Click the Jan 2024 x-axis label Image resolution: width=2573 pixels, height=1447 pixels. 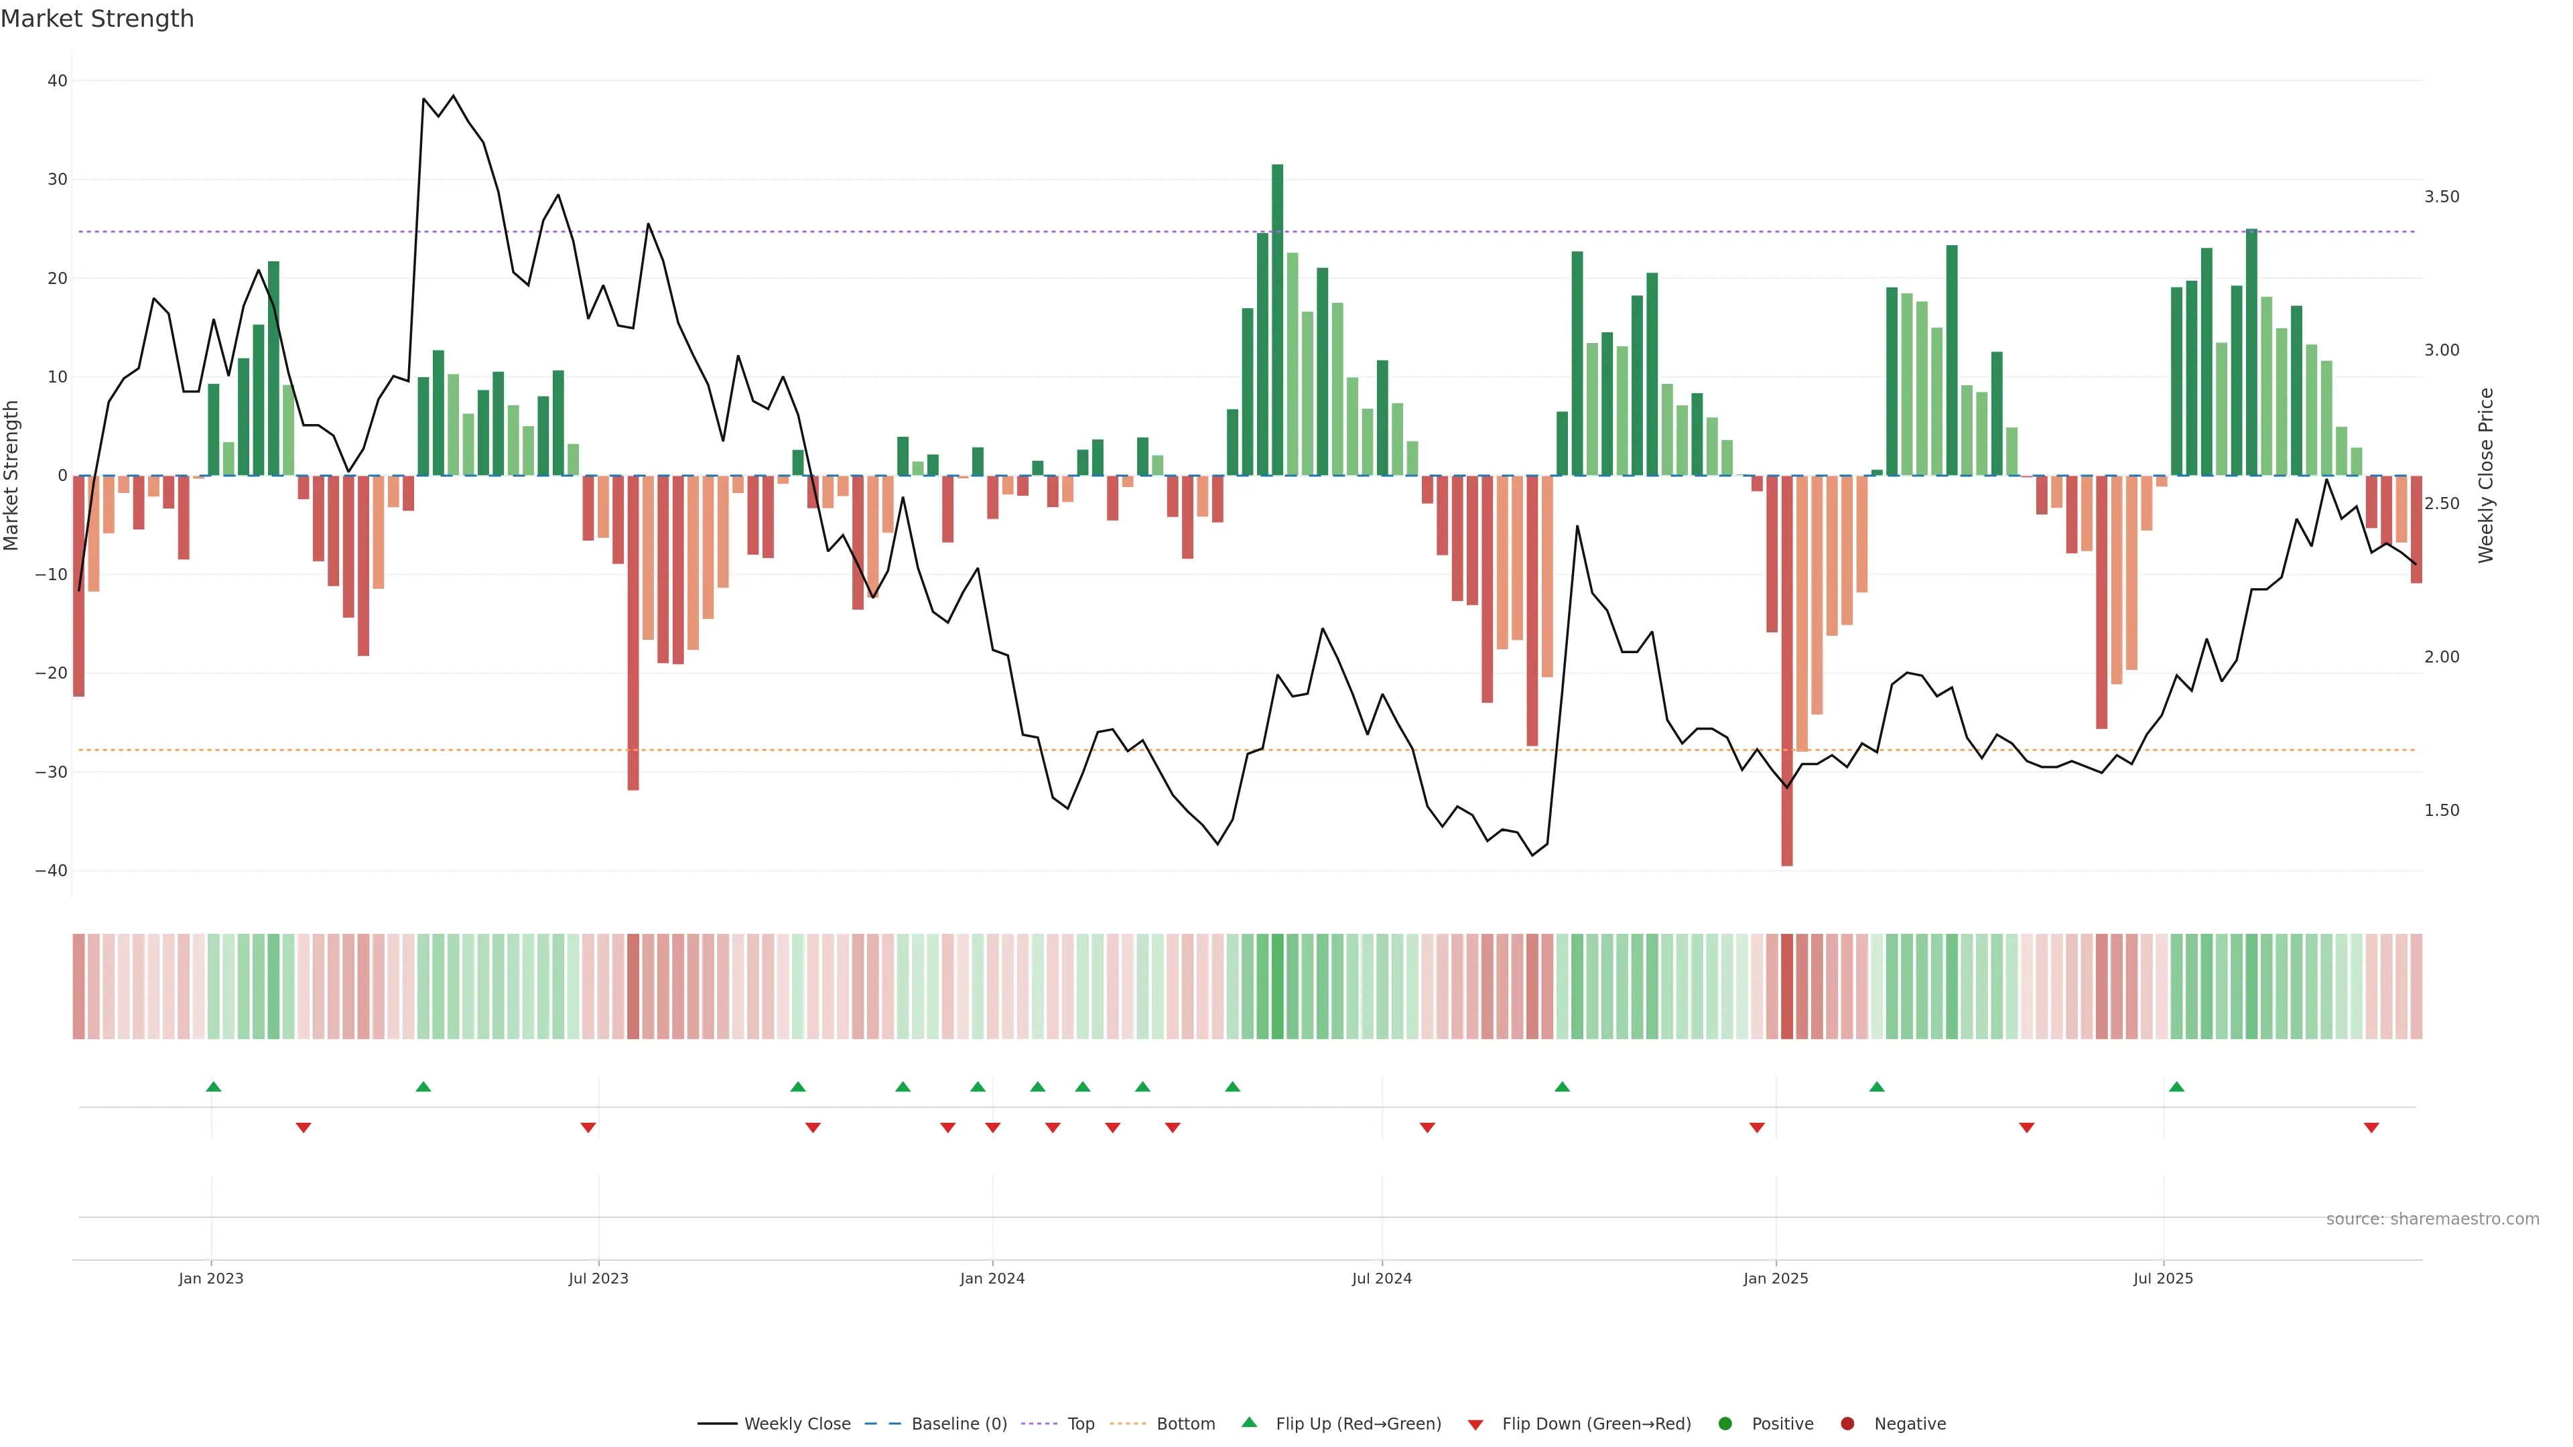click(x=992, y=1278)
